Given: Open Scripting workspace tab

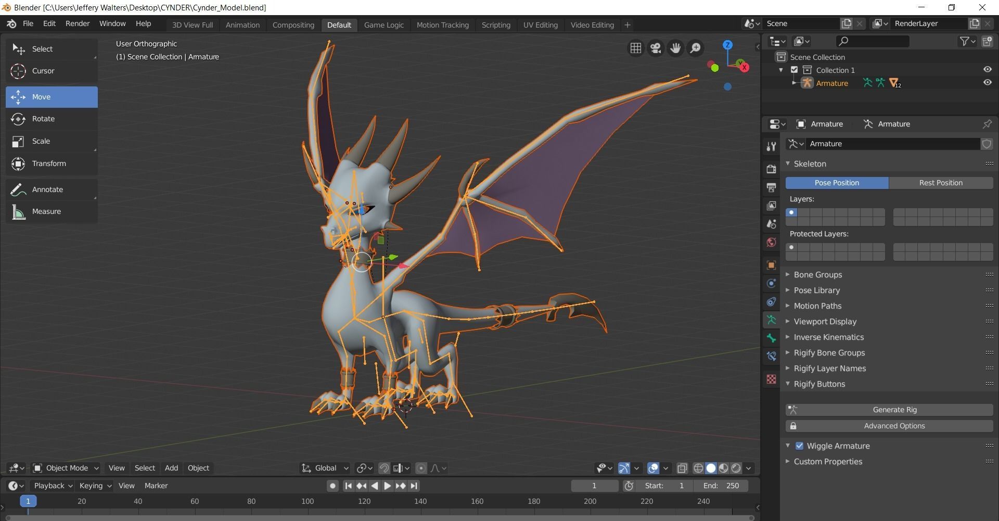Looking at the screenshot, I should pos(496,25).
